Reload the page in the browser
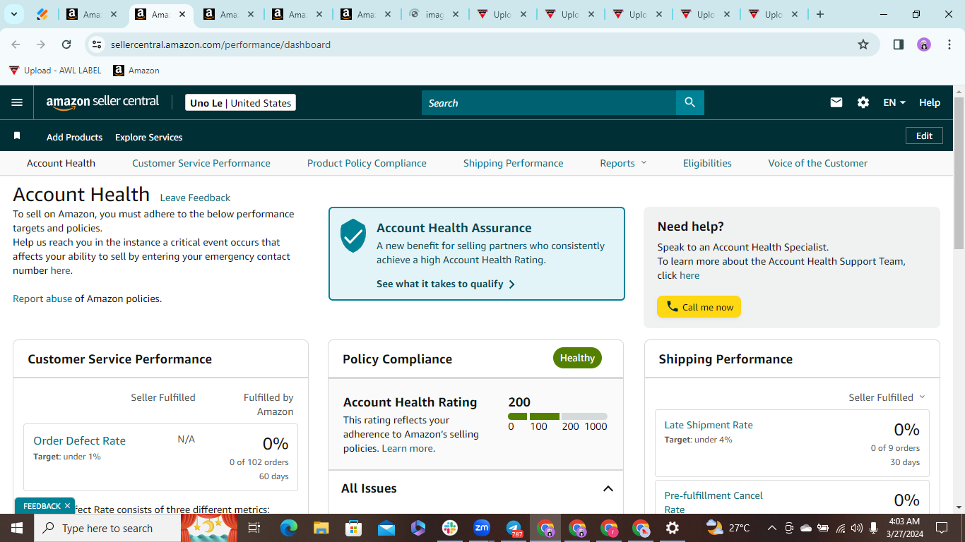 click(x=66, y=44)
